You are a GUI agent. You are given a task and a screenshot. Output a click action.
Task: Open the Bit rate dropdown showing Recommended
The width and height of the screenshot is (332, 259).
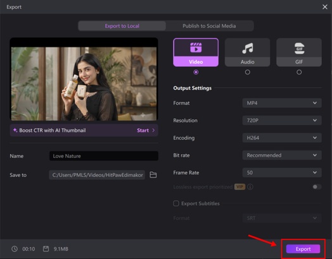282,155
